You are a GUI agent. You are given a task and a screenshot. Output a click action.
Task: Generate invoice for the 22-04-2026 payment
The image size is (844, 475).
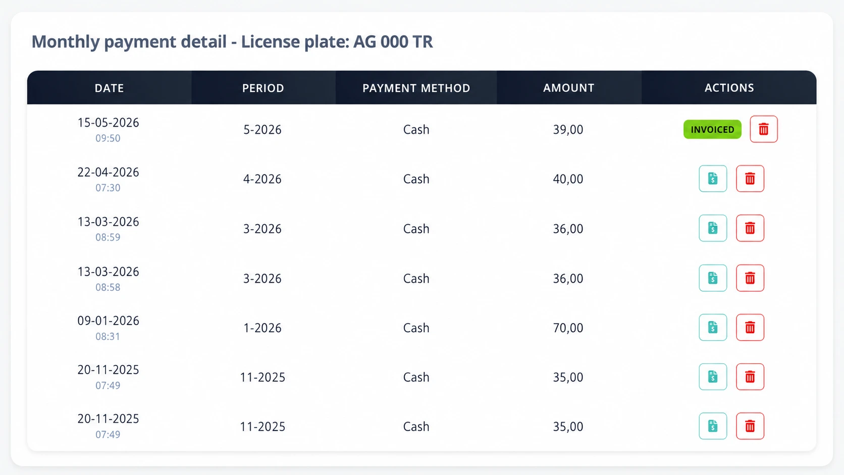(x=713, y=179)
